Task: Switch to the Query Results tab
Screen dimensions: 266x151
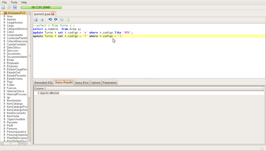Action: pyautogui.click(x=64, y=82)
